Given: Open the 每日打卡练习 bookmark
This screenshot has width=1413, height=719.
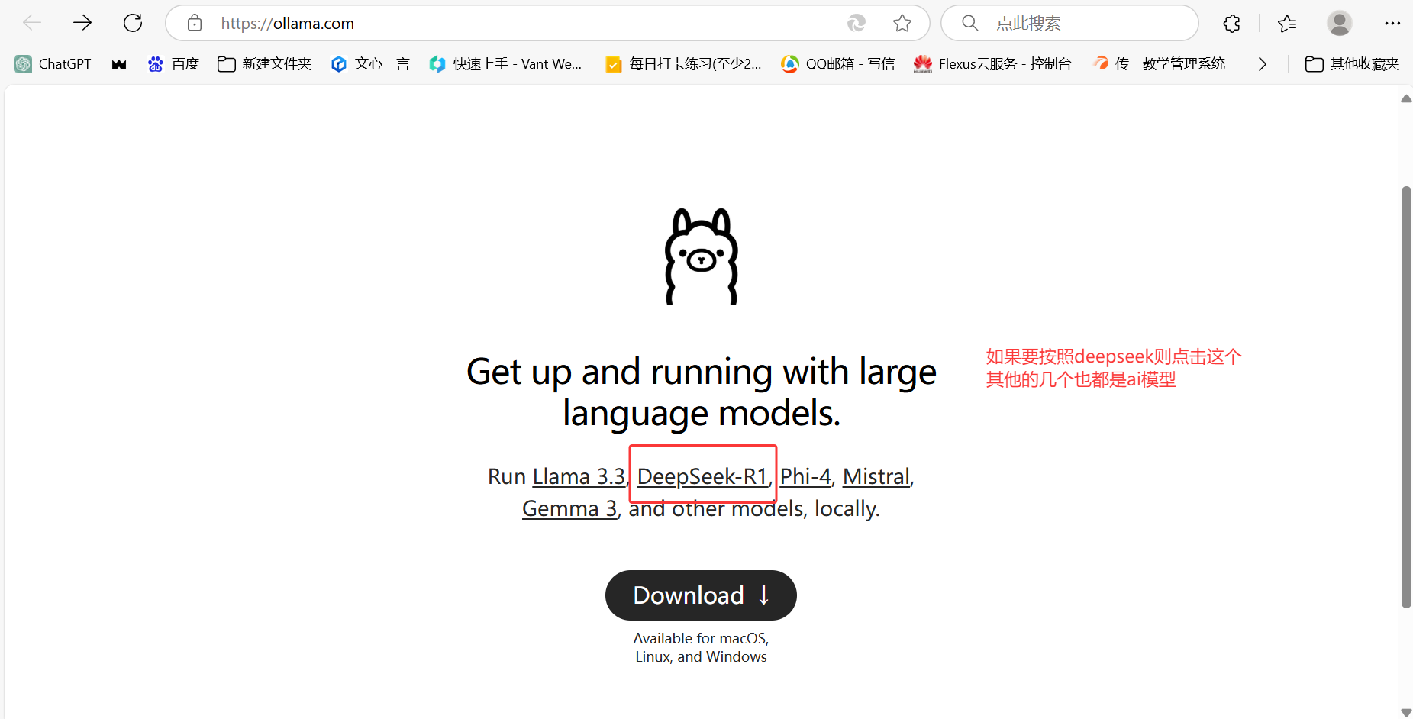Looking at the screenshot, I should pyautogui.click(x=684, y=64).
